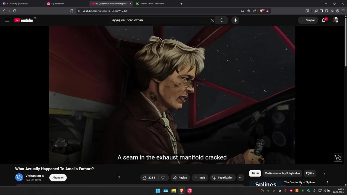This screenshot has height=195, width=347.
Task: Open the taskbar clock and date
Action: [339, 191]
